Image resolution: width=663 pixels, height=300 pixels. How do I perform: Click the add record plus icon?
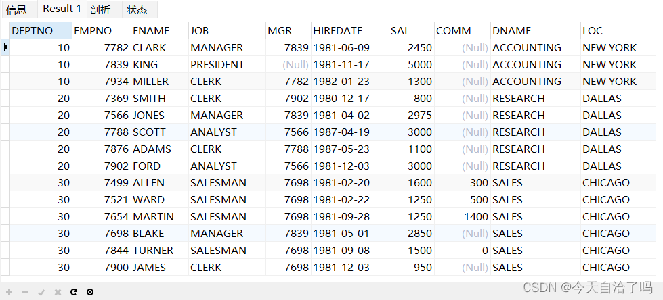coord(9,292)
